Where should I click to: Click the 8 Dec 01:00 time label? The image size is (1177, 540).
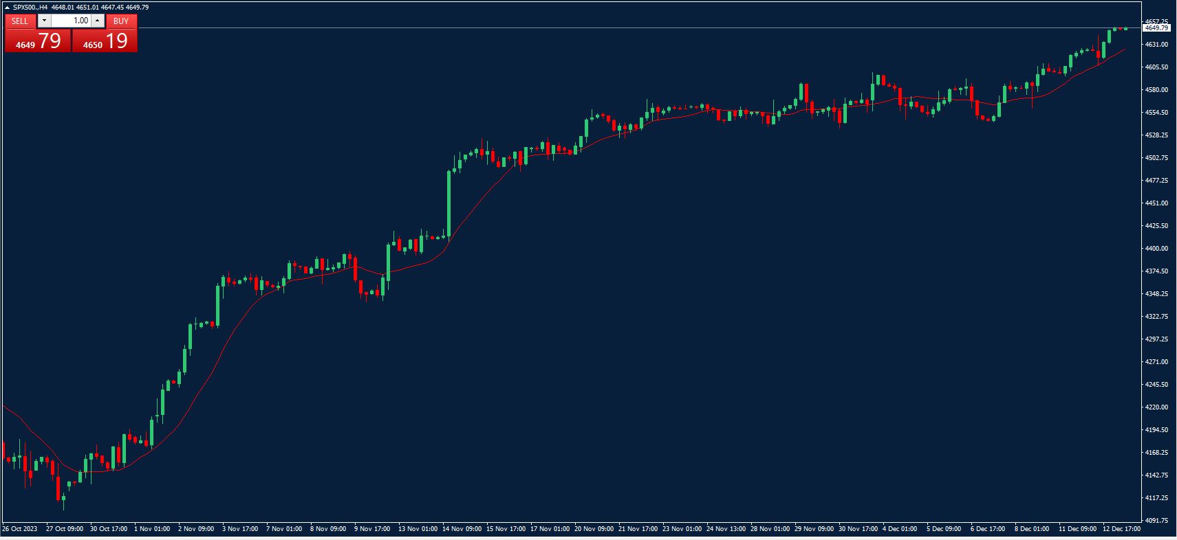[x=1032, y=529]
